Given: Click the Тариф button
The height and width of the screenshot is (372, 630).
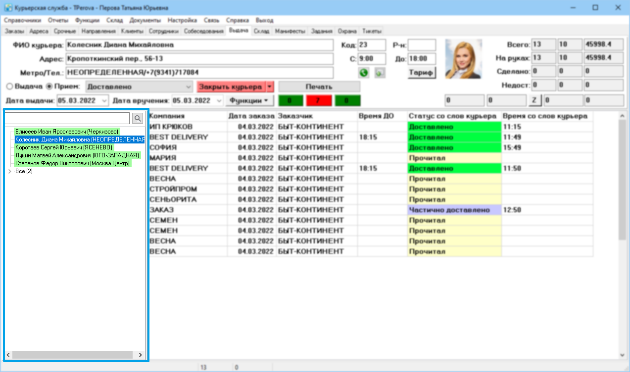Looking at the screenshot, I should click(422, 73).
